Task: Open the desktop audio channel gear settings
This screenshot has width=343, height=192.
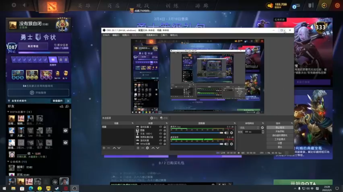Action: 232,144
